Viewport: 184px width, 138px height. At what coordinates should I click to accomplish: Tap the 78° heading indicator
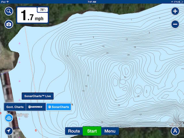point(43,10)
